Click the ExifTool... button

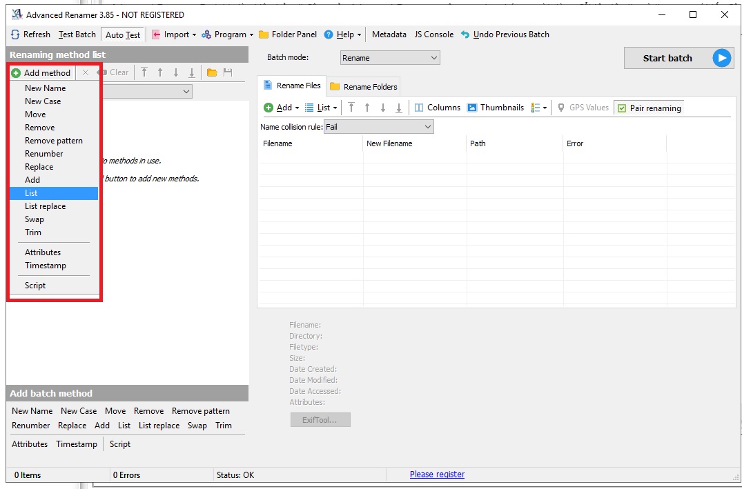tap(320, 420)
